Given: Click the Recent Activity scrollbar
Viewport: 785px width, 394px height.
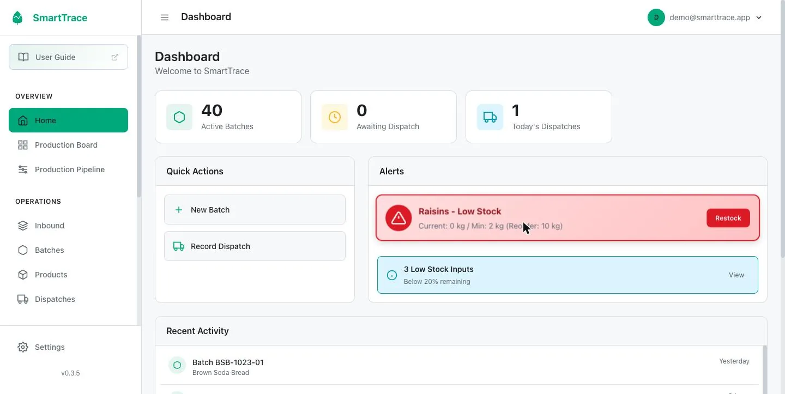Looking at the screenshot, I should click(x=765, y=369).
